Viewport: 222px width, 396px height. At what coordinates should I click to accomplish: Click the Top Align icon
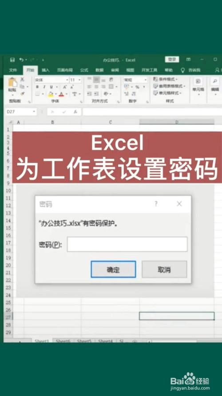89,80
